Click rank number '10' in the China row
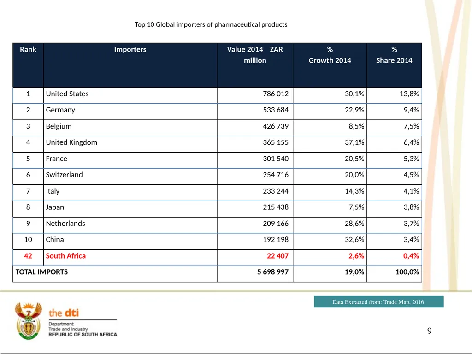Screen dimensions: 472x354 coord(28,240)
